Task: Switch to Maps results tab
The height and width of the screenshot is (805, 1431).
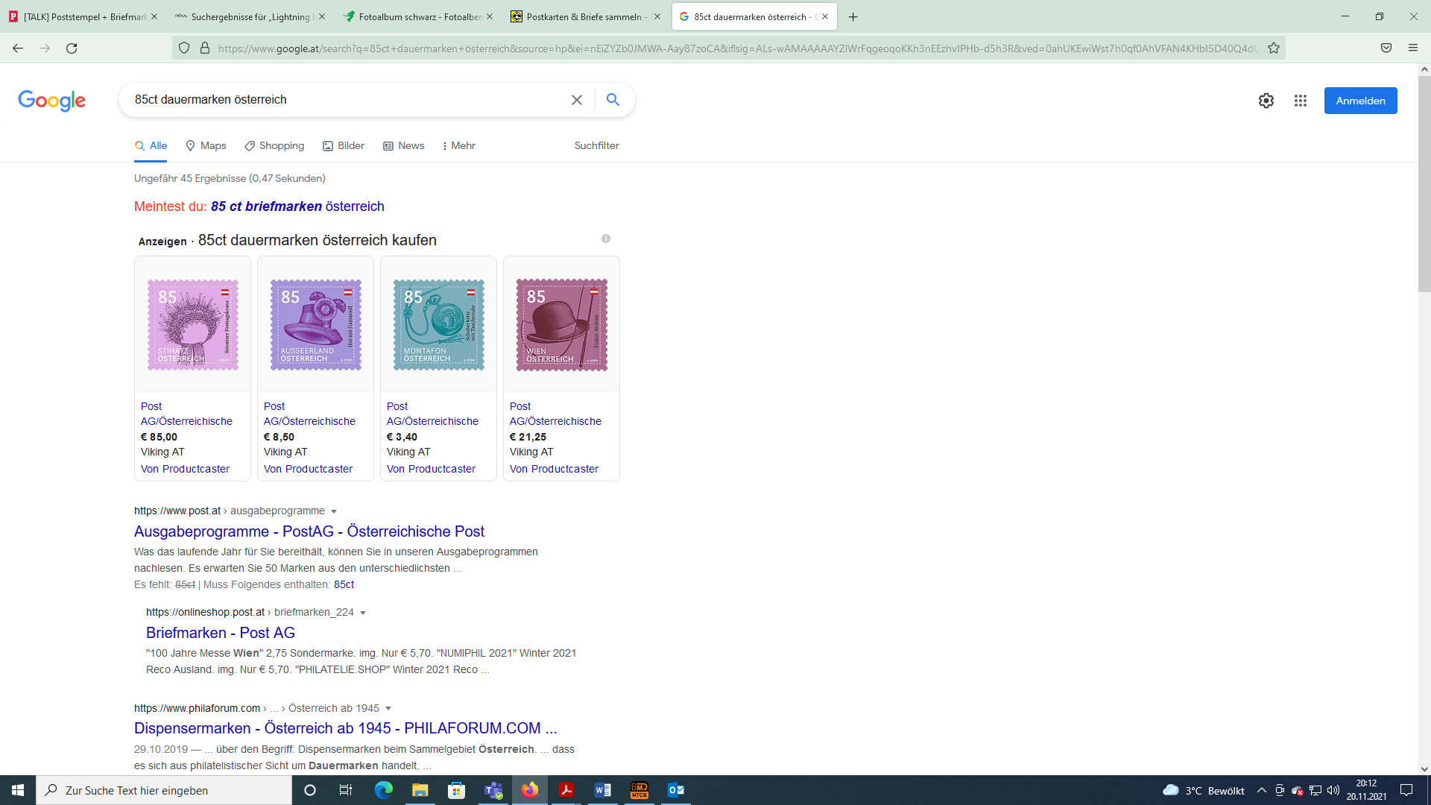Action: (206, 145)
